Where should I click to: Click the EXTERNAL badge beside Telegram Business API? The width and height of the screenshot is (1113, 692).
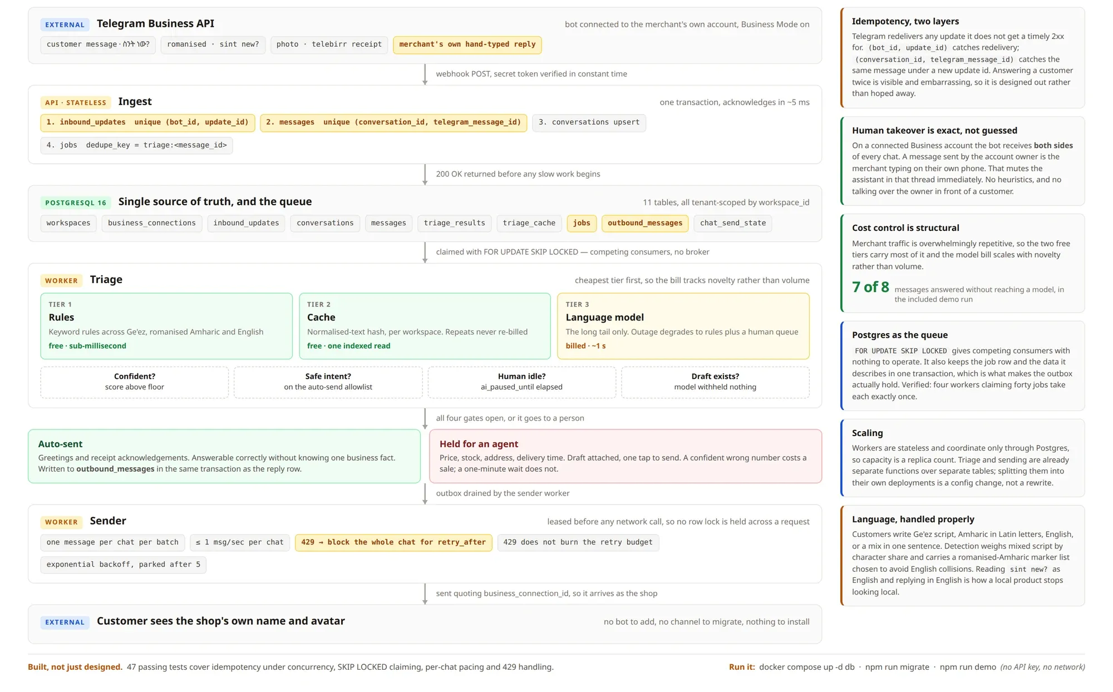65,24
